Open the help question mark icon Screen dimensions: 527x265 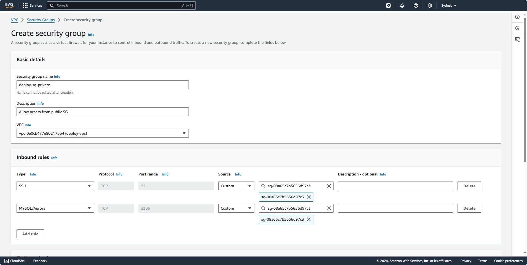point(416,6)
